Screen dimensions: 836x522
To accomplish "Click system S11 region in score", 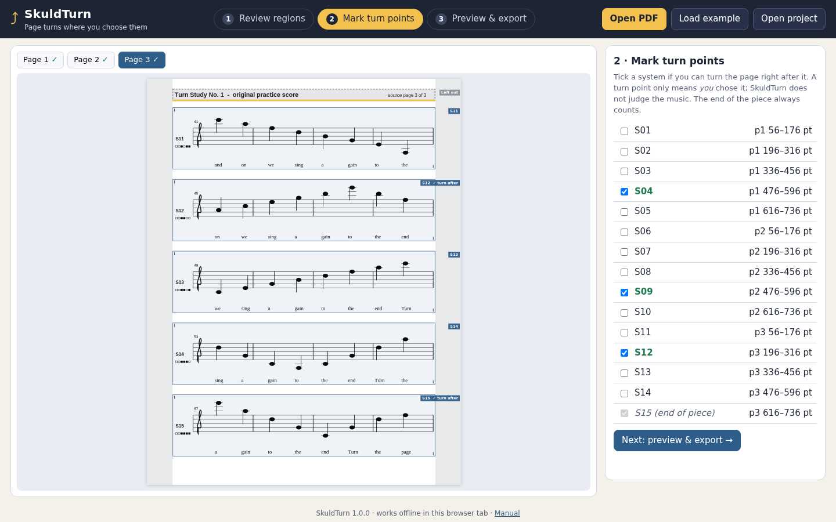I will 304,138.
